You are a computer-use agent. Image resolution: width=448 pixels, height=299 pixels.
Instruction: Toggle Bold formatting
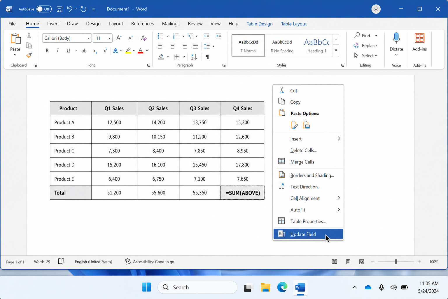click(47, 51)
